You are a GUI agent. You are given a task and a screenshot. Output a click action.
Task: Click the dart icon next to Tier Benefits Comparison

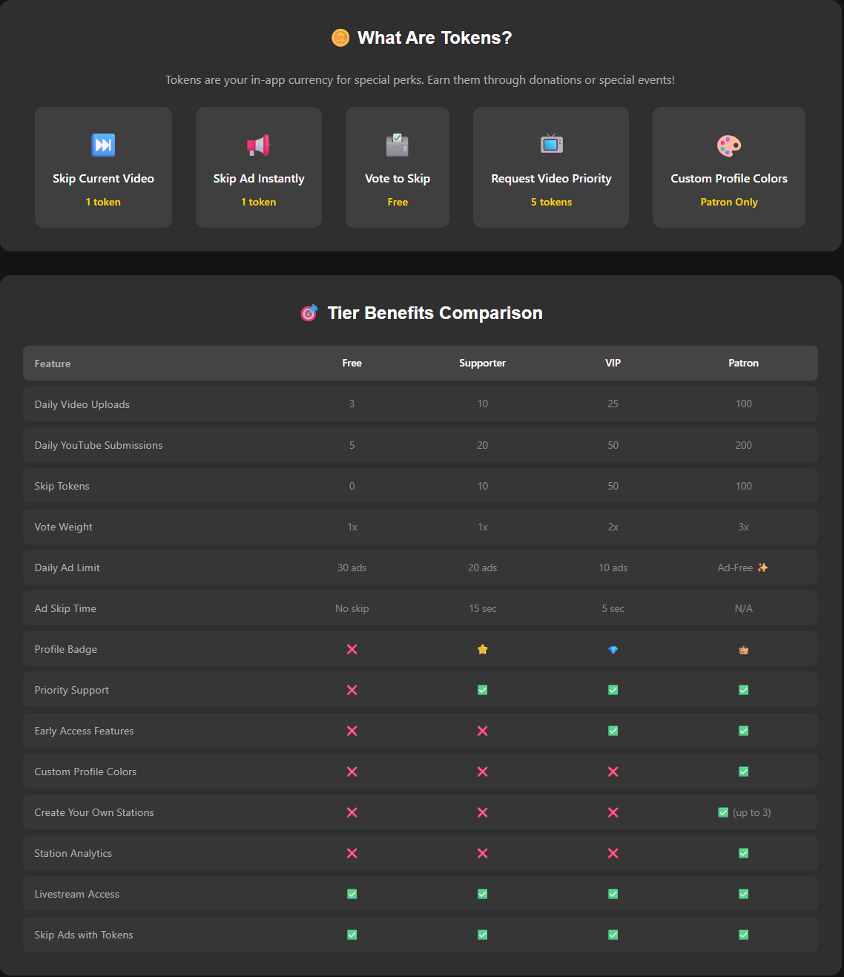point(309,312)
